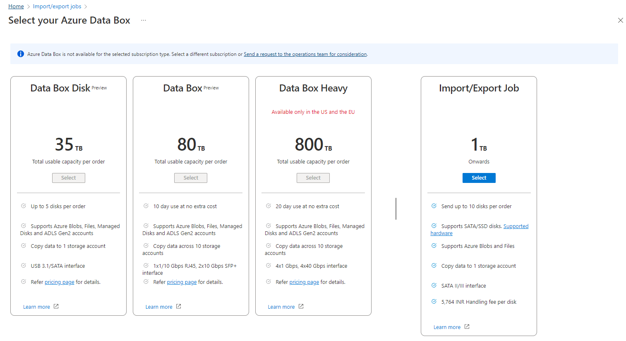The height and width of the screenshot is (341, 626).
Task: Click Select button under Data Box 80 TB
Action: (191, 178)
